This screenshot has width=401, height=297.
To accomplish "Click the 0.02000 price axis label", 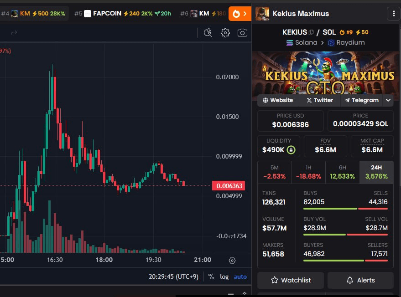I will click(x=227, y=77).
